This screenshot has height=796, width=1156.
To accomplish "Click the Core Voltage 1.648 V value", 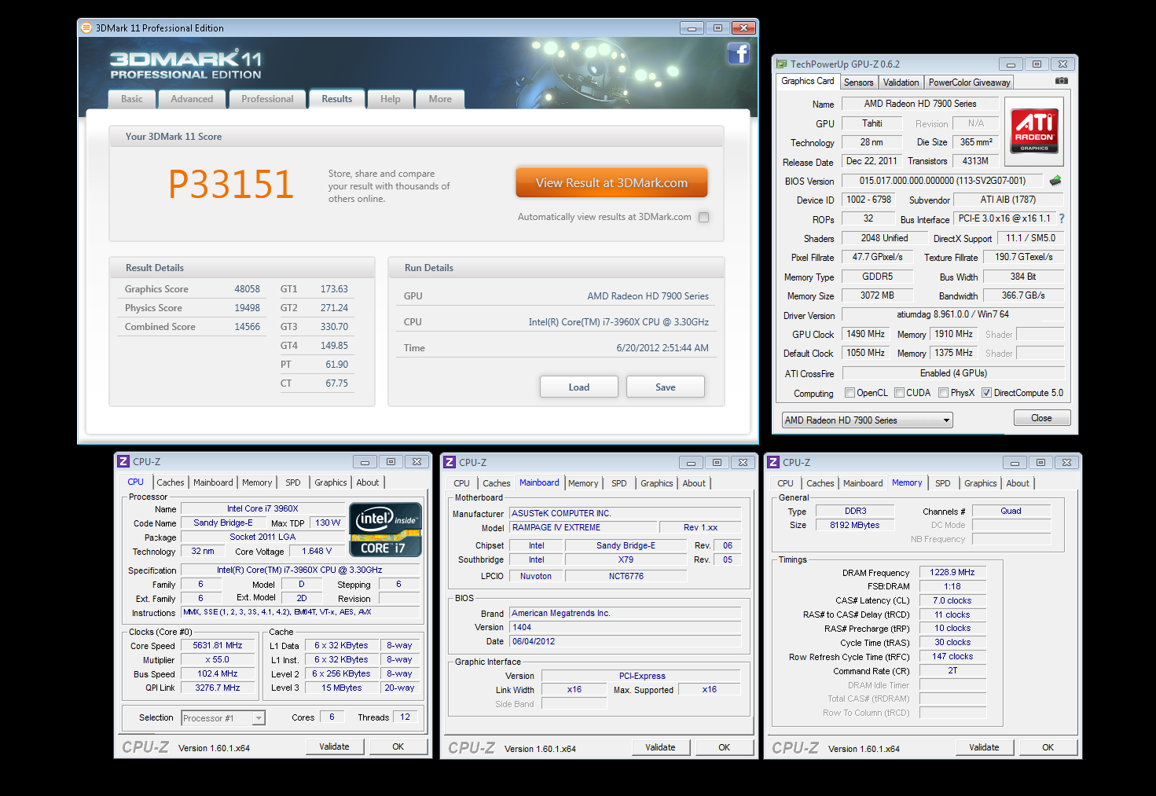I will pos(317,552).
